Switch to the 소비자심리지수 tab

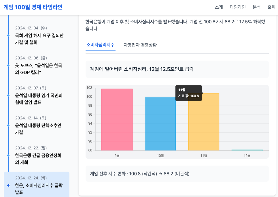(x=101, y=45)
